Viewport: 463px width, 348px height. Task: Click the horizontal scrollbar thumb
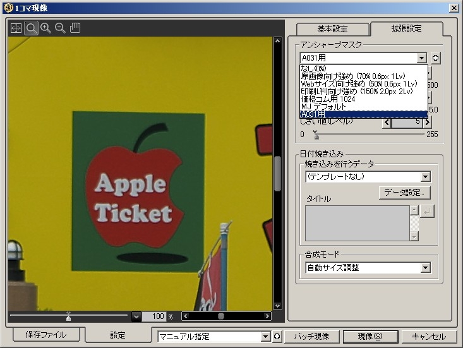point(221,316)
